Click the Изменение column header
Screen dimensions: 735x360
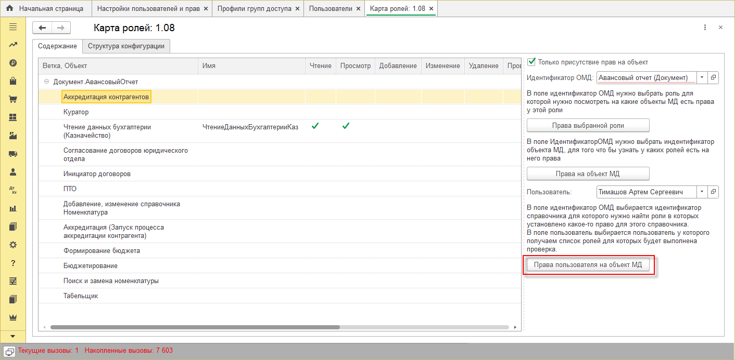(442, 65)
